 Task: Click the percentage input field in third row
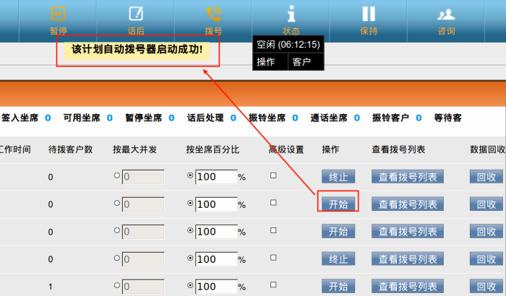click(x=216, y=232)
